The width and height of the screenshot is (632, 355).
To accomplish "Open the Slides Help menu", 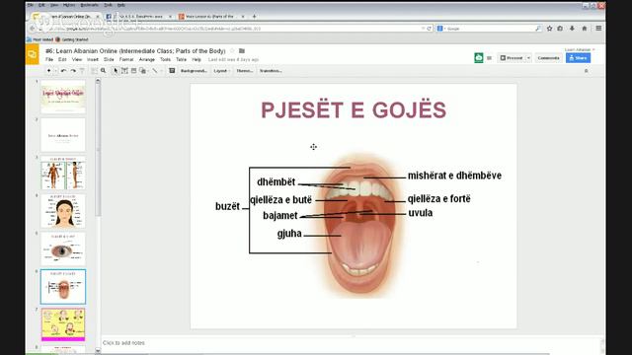I will click(x=197, y=59).
